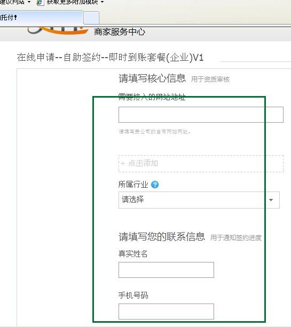The width and height of the screenshot is (291, 327).
Task: Expand the 所属行业 请选择 dropdown
Action: click(199, 200)
